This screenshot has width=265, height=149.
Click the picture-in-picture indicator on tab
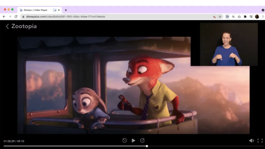(55, 10)
